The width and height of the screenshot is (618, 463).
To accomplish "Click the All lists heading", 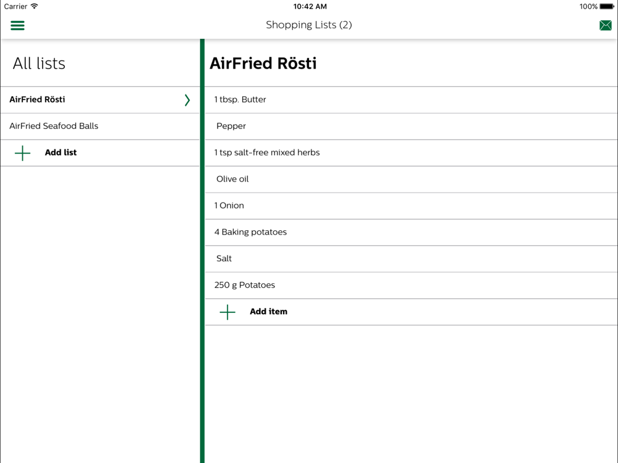I will pyautogui.click(x=39, y=64).
